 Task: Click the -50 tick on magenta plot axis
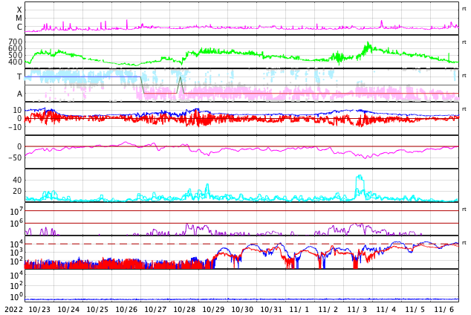tap(15, 157)
